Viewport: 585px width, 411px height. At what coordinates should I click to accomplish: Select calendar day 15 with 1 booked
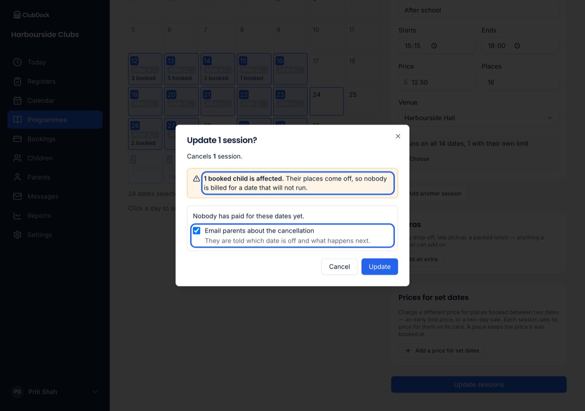254,69
